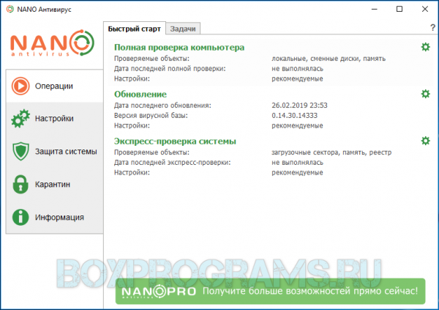Click the Защита системы shield icon
Screen dimensions: 439x310
click(x=20, y=151)
